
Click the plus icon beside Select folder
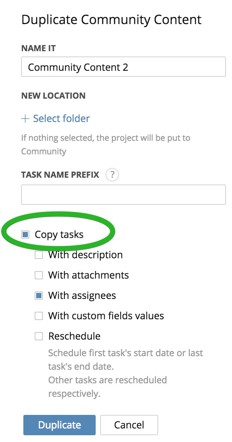point(25,119)
